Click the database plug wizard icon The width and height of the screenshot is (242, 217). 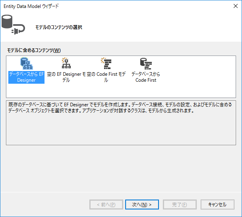(13, 25)
